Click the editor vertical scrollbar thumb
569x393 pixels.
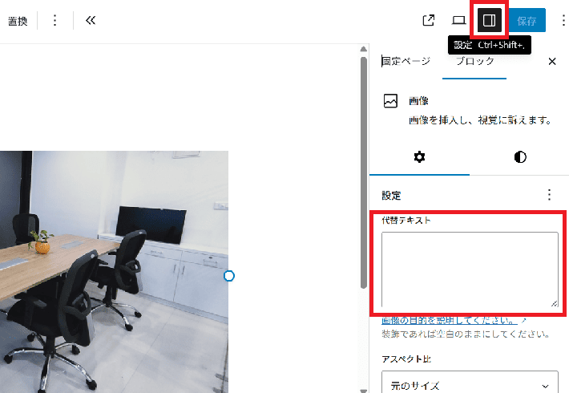[364, 172]
